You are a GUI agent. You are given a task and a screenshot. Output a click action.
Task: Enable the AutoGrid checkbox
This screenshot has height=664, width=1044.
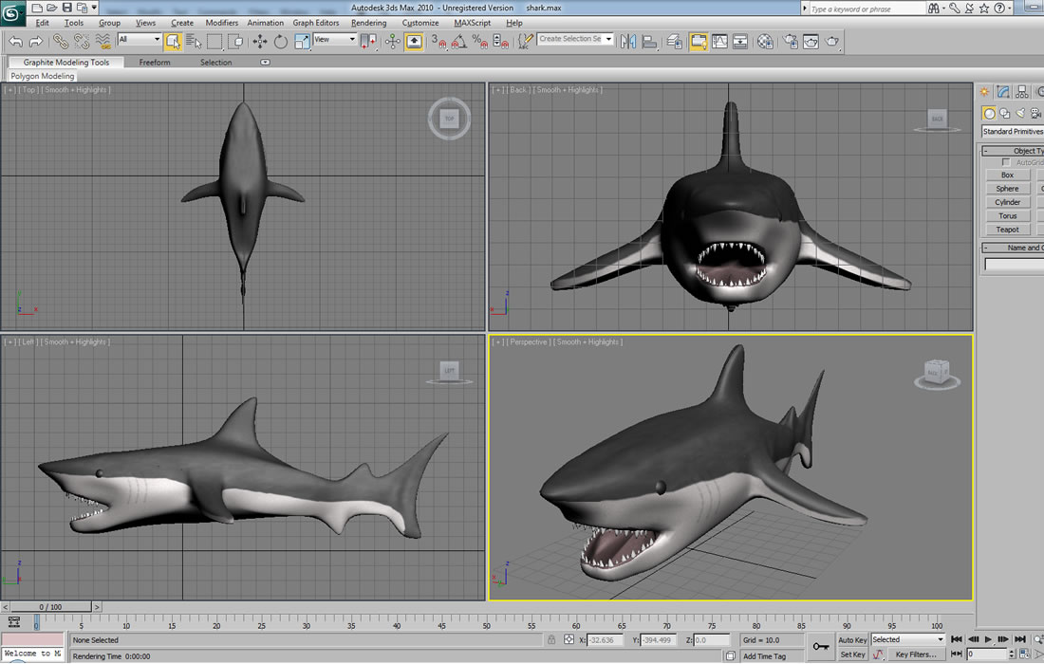point(1006,162)
